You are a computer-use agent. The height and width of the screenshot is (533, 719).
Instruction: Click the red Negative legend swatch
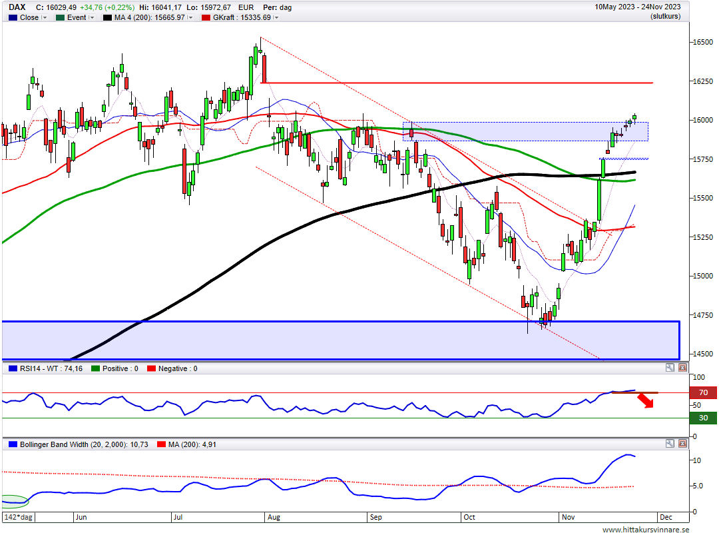[151, 368]
